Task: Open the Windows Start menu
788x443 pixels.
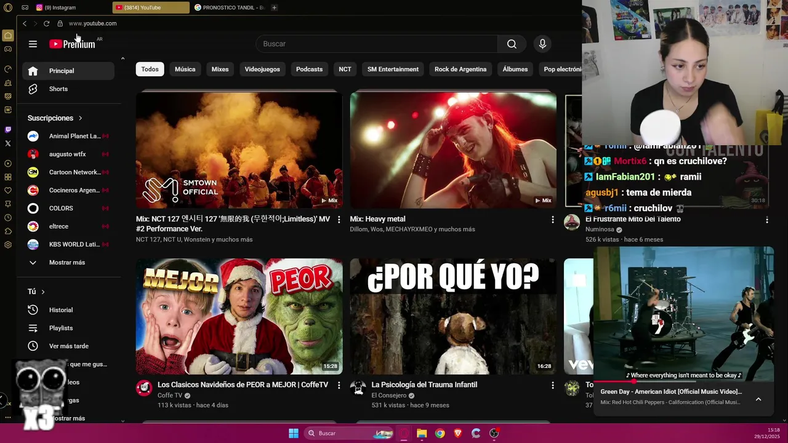Action: [294, 433]
